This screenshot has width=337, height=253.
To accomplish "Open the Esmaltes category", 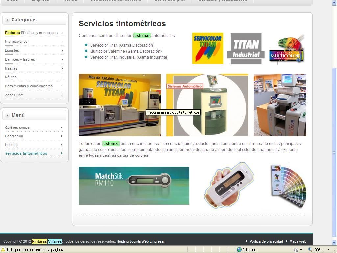I will [12, 50].
